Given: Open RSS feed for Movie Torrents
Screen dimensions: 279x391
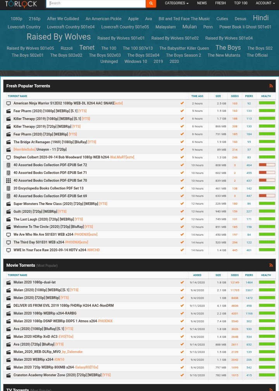Looking at the screenshot, I should pyautogui.click(x=271, y=265).
